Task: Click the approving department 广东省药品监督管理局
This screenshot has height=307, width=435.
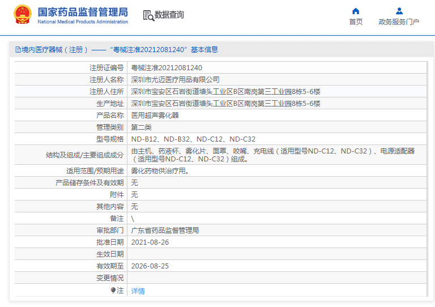Action: click(x=165, y=230)
